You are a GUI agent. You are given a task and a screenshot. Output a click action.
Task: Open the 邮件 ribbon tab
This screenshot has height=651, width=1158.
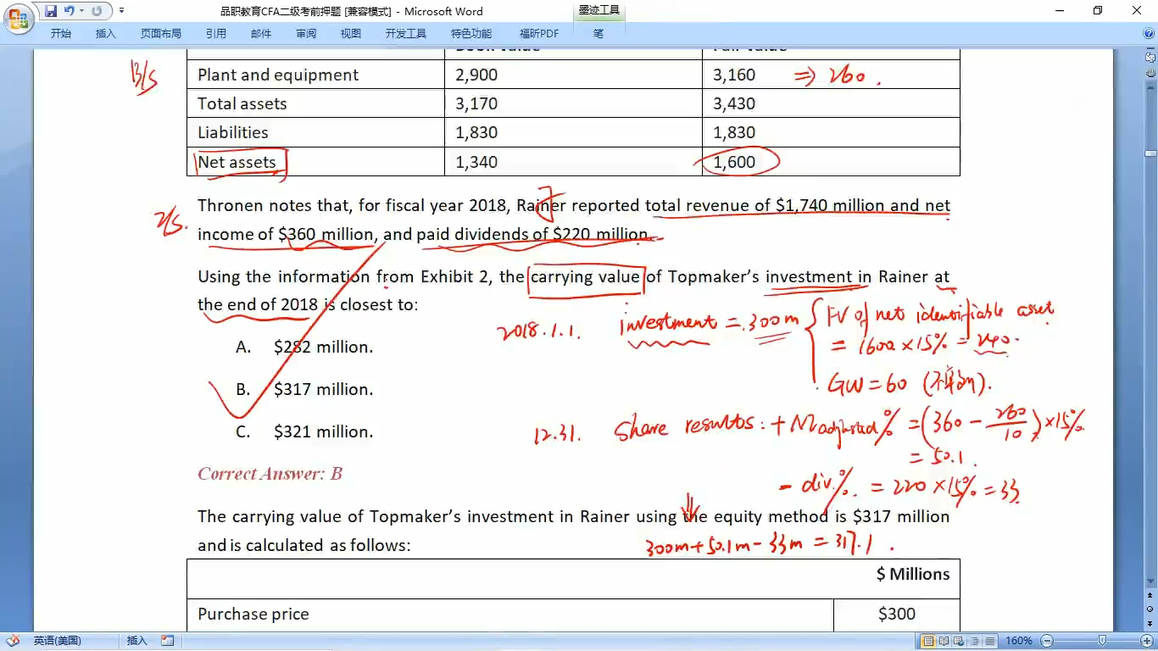click(261, 34)
